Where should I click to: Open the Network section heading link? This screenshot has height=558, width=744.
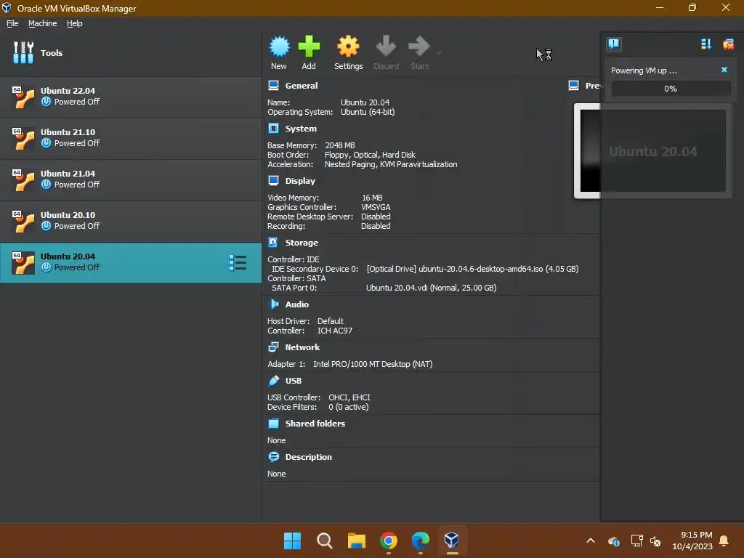[302, 347]
